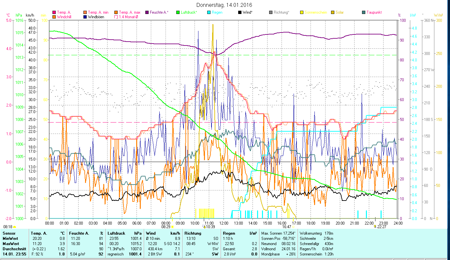Click the sun marker icon at 10:39
This screenshot has width=450, height=260.
click(x=204, y=227)
